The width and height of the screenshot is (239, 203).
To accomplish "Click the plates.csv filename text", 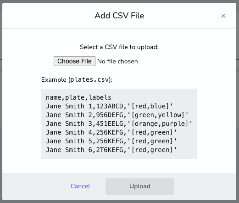I will coord(89,79).
